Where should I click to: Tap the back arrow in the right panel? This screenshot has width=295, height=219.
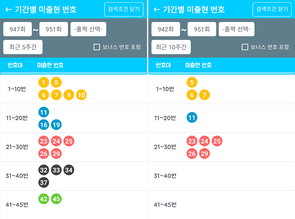tap(157, 9)
